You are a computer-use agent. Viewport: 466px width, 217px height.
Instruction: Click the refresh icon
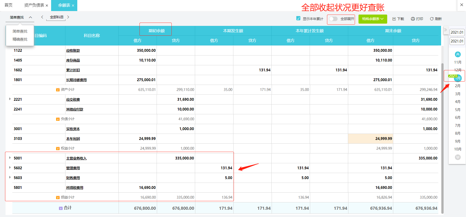432,19
